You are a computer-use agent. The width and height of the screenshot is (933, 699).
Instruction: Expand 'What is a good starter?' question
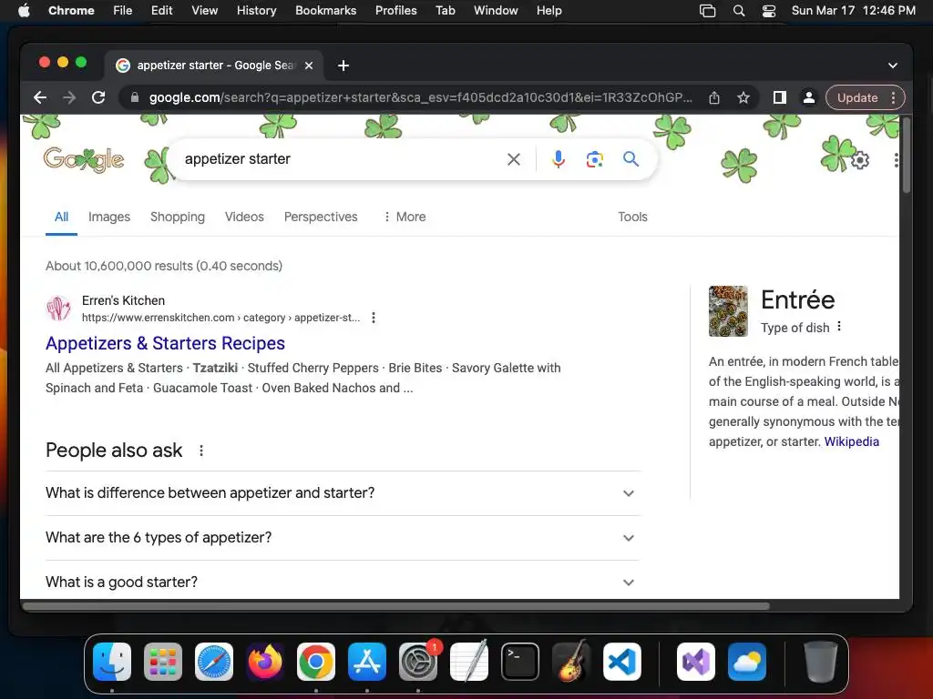click(343, 582)
